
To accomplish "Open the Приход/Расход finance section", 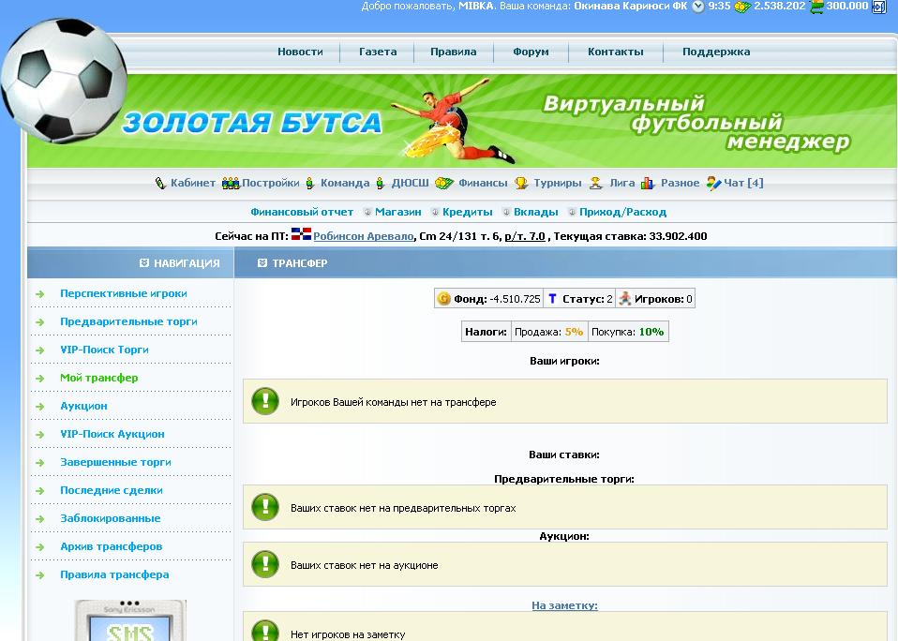I will click(622, 213).
